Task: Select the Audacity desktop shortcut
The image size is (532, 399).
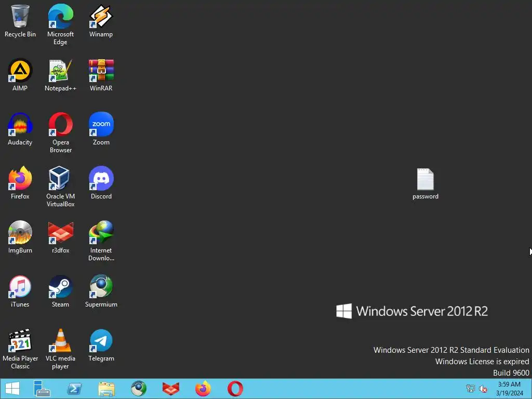Action: point(20,129)
